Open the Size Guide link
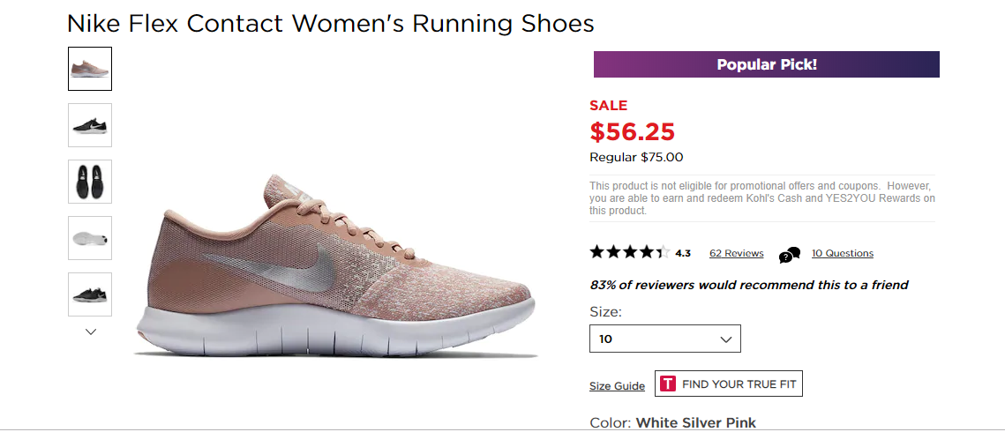 point(617,386)
